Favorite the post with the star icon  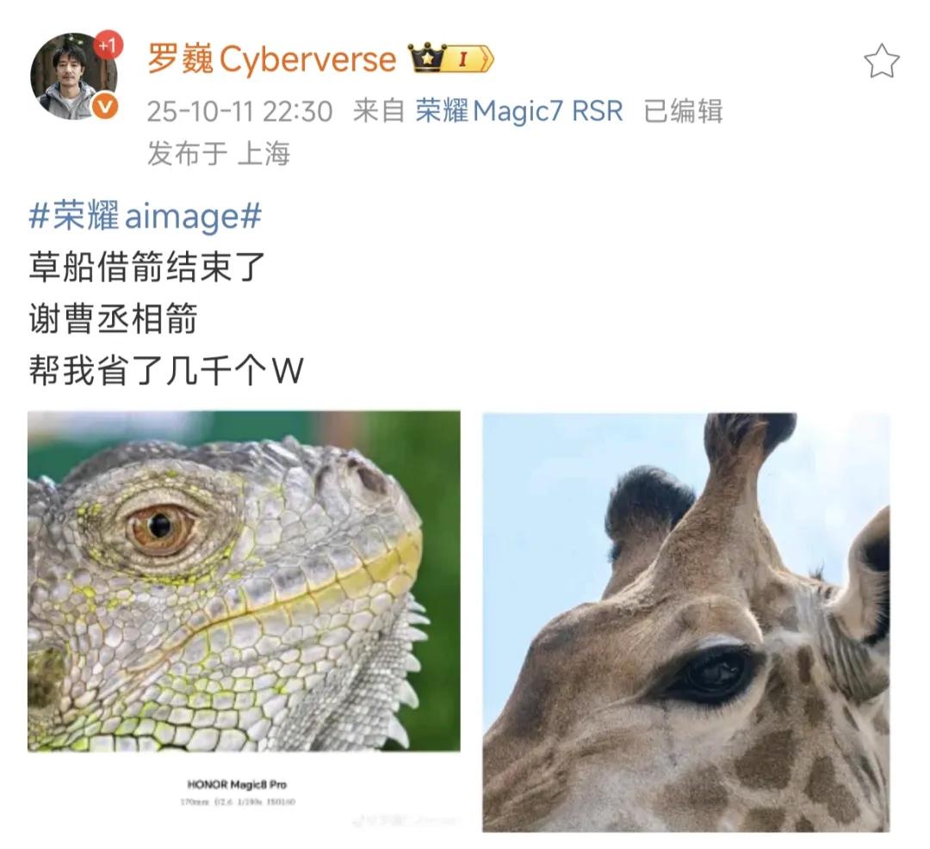tap(881, 62)
